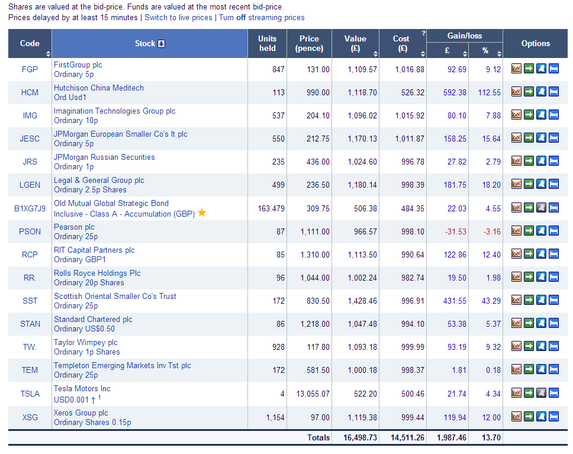Click the bell icon in the SST row

(541, 300)
